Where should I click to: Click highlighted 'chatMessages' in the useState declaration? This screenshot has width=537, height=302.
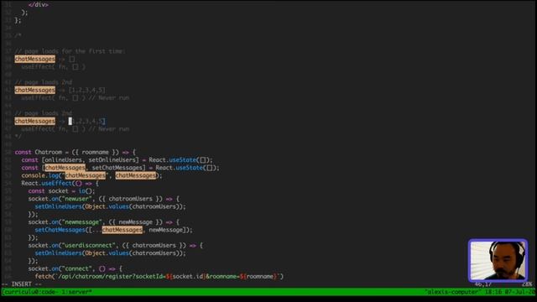(65, 168)
